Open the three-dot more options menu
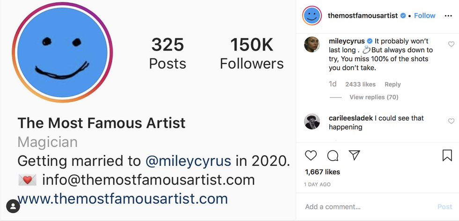This screenshot has width=459, height=221. 449,15
